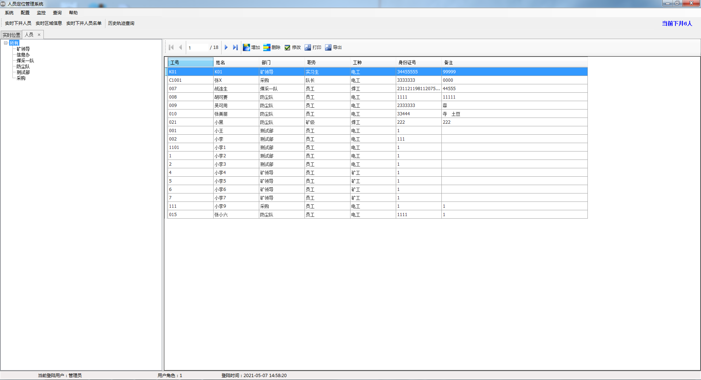Click the 打印 print icon
701x380 pixels.
308,47
